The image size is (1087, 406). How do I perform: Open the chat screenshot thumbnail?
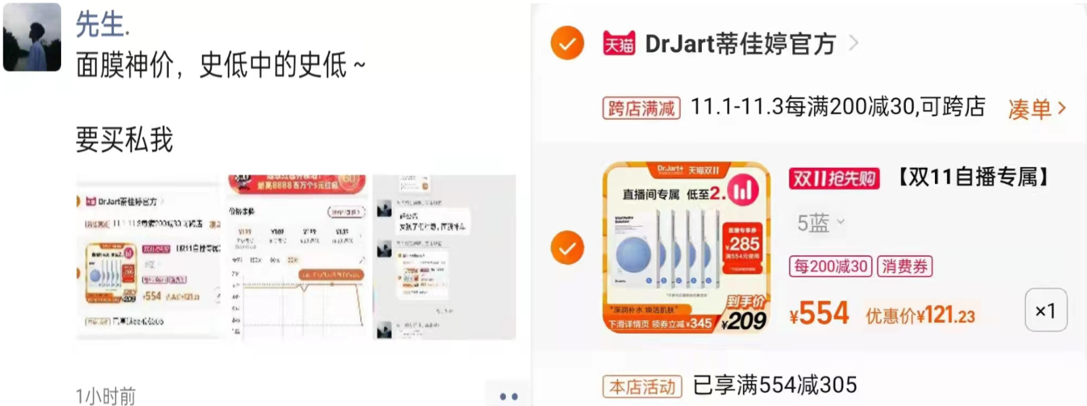444,257
